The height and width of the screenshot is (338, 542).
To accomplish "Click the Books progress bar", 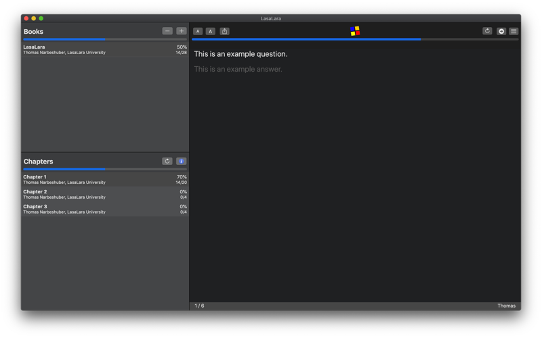I will click(105, 39).
